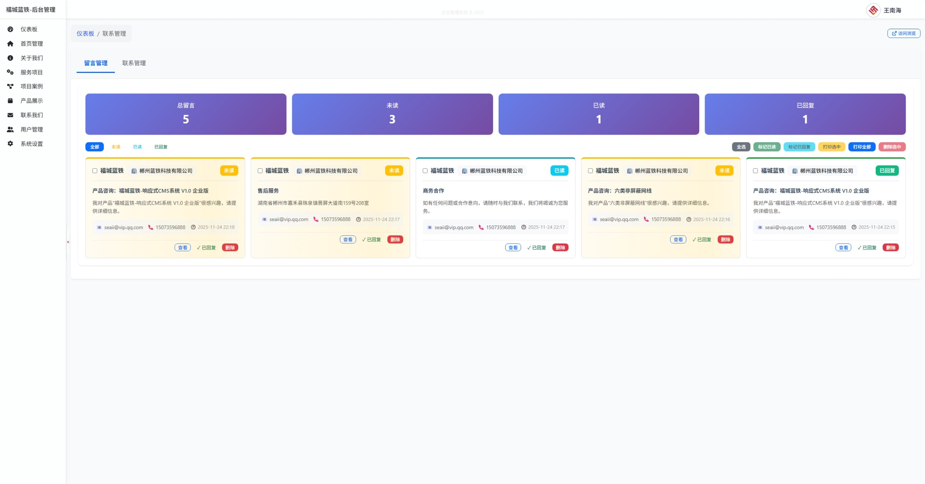The image size is (925, 484).
Task: Show only 已读 messages
Action: pyautogui.click(x=137, y=147)
